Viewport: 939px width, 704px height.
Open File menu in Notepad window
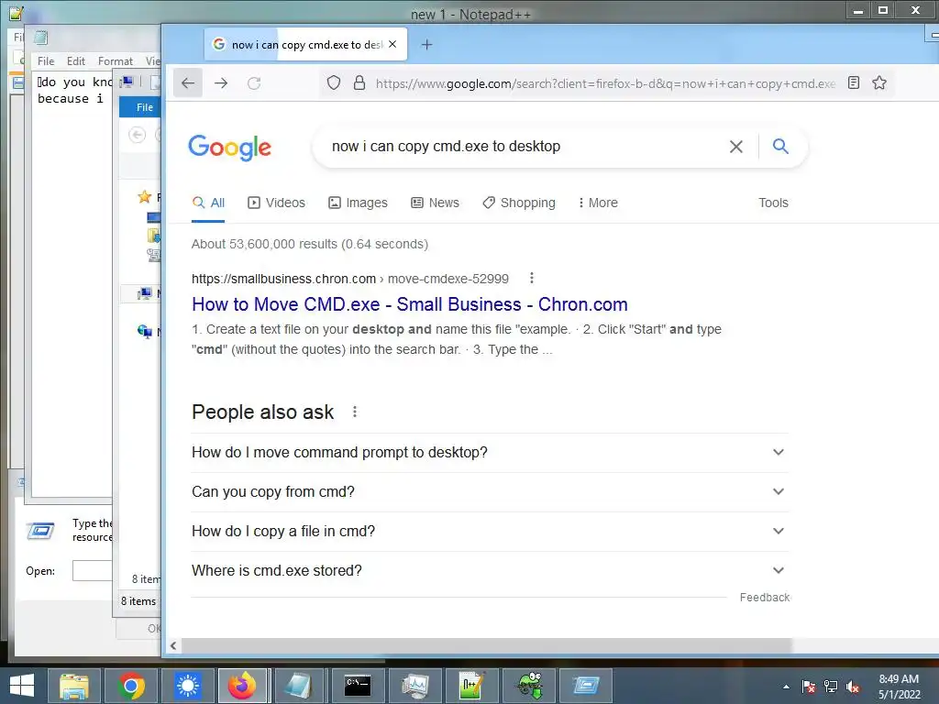tap(46, 61)
